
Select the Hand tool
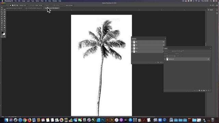pyautogui.click(x=4, y=28)
